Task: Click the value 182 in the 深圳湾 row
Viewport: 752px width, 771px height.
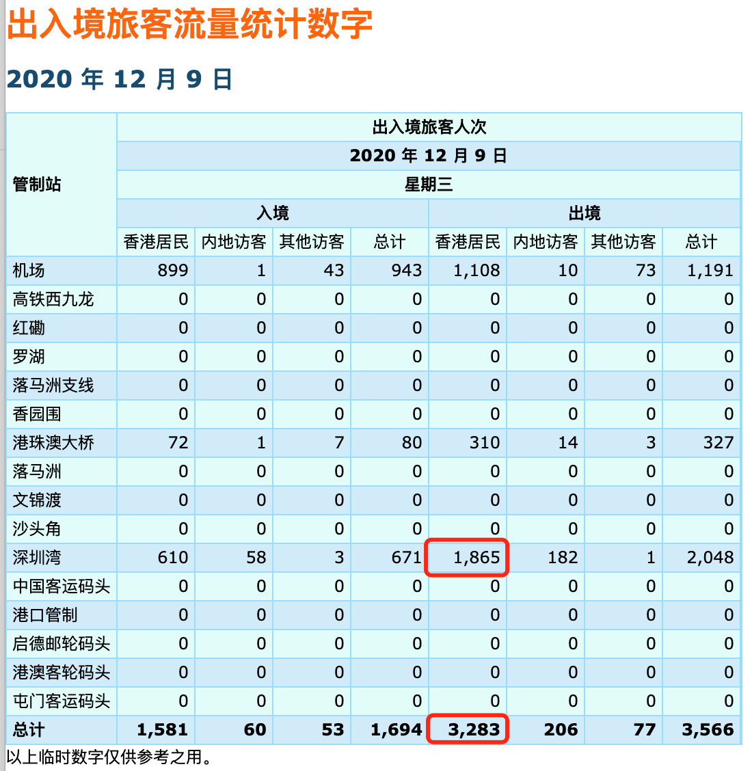Action: 563,558
